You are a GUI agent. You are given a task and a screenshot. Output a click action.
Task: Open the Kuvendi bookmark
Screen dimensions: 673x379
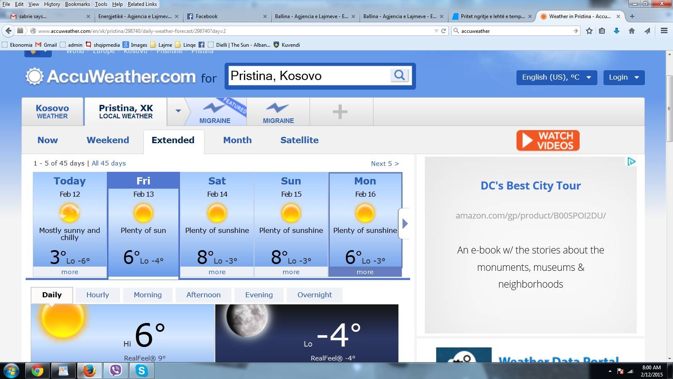coord(286,45)
